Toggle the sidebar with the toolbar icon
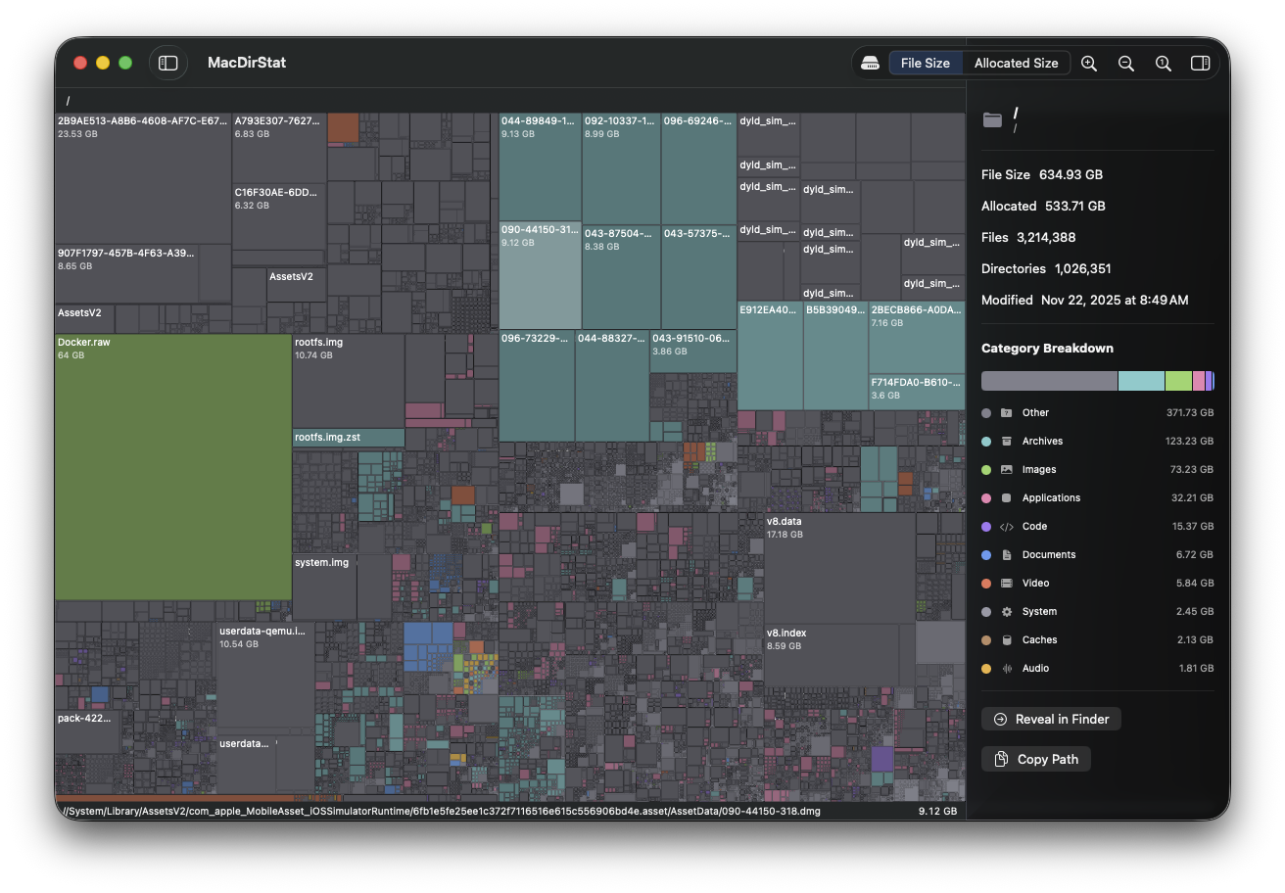This screenshot has height=893, width=1285. point(168,63)
